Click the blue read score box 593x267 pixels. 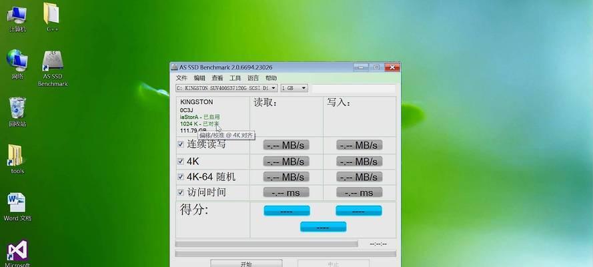tap(287, 211)
